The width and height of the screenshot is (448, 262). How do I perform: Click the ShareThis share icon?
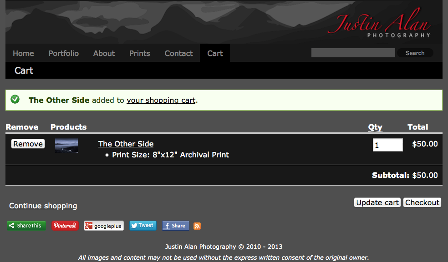tap(26, 226)
